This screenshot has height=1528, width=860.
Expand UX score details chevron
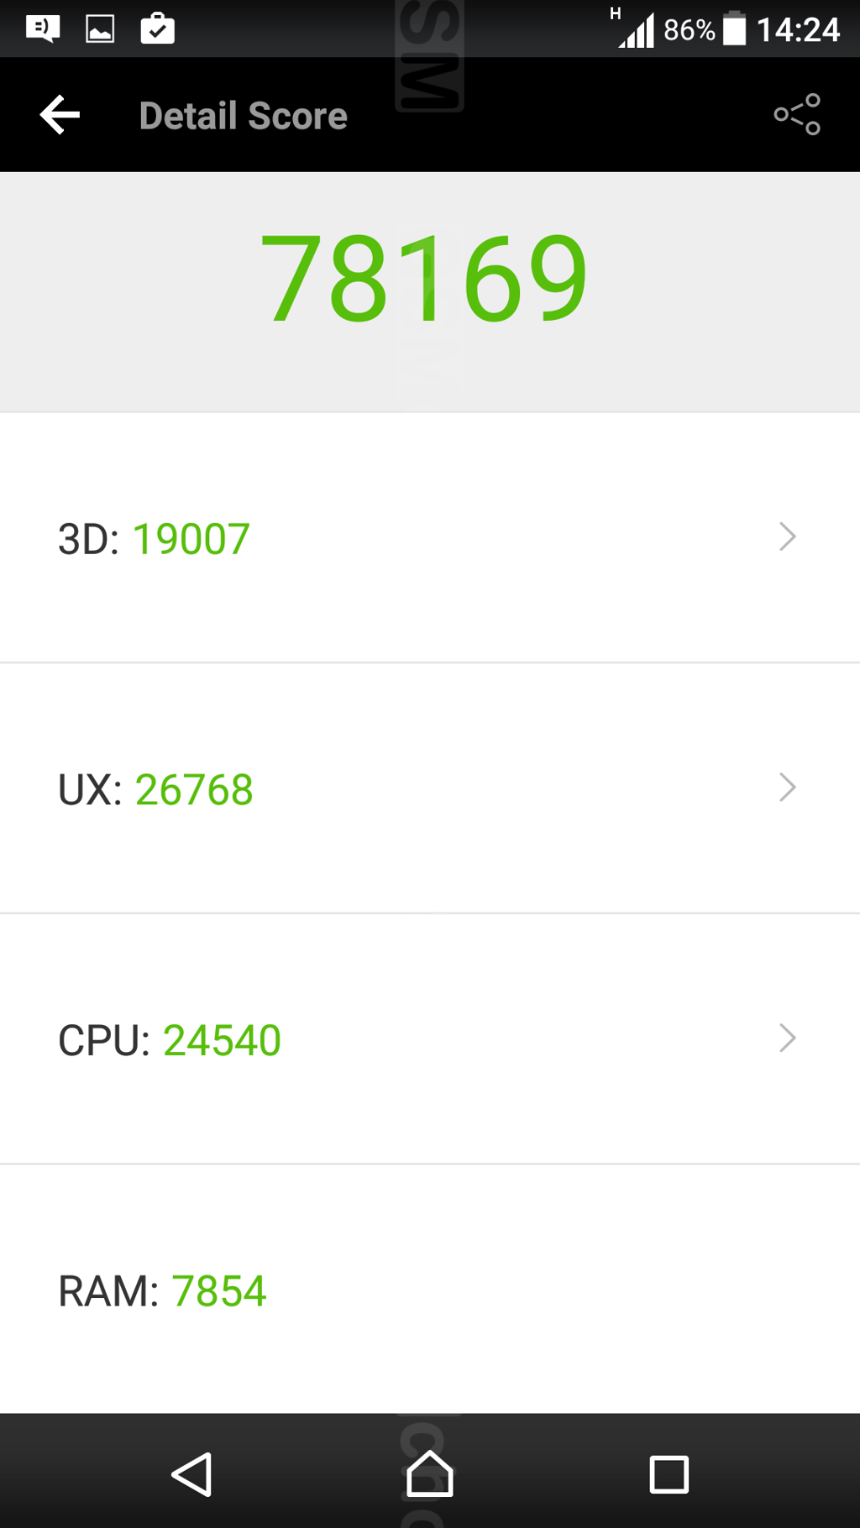tap(787, 788)
